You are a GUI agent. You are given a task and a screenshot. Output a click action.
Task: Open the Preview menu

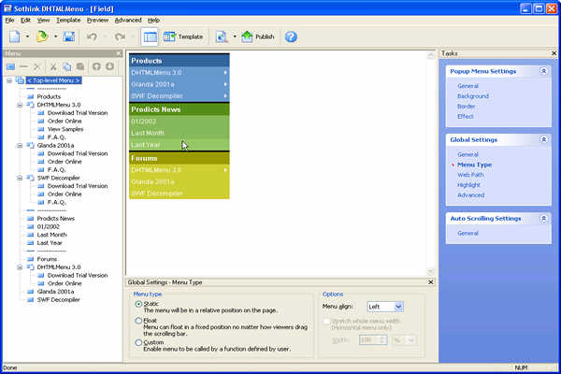tap(97, 21)
